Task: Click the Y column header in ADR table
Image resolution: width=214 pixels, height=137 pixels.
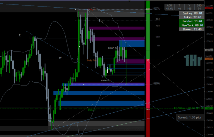Action: coord(189,5)
